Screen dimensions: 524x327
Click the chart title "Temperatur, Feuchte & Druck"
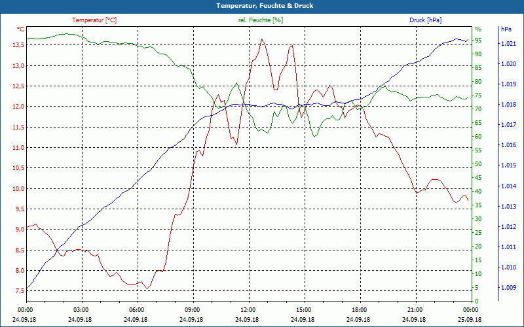(265, 6)
